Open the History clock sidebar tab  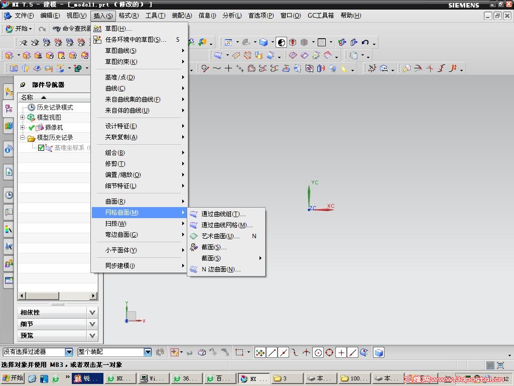pyautogui.click(x=9, y=195)
